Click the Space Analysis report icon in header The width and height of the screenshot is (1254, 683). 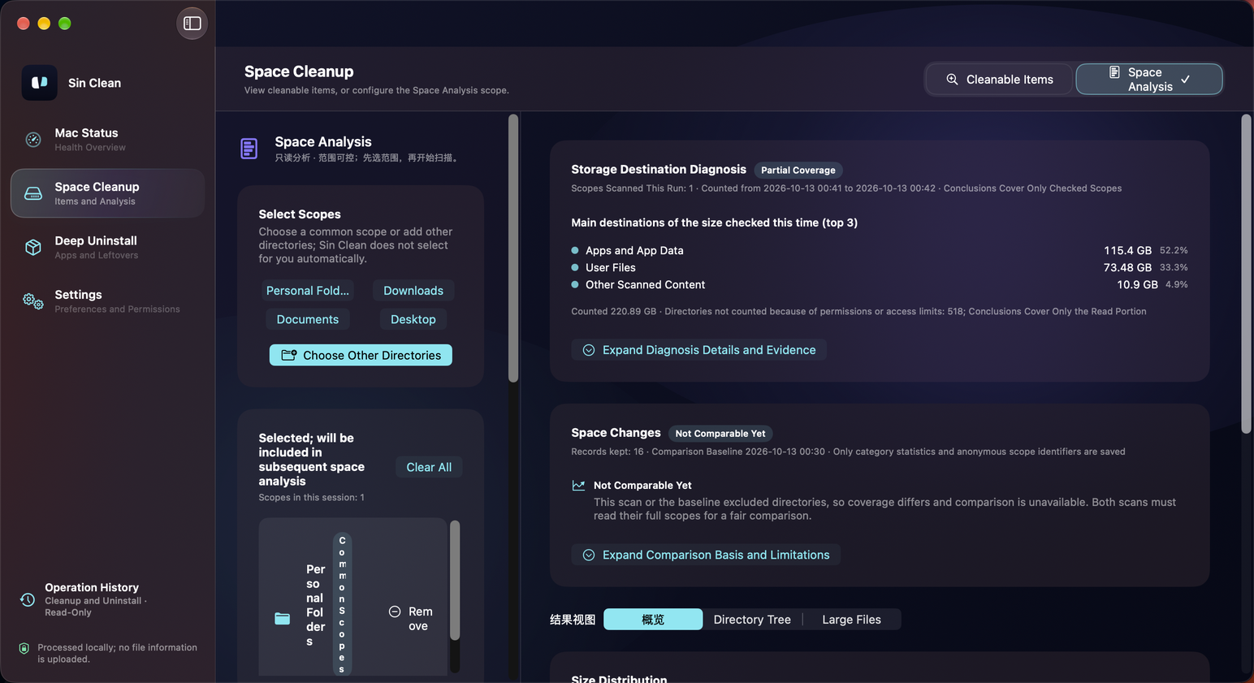click(x=1115, y=72)
